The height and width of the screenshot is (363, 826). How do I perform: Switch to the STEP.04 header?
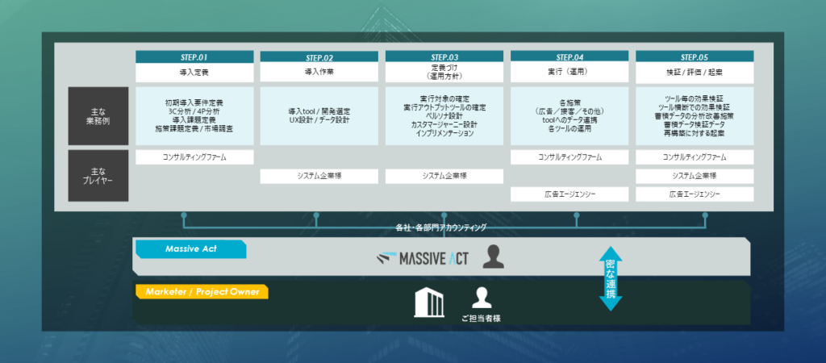coord(569,56)
